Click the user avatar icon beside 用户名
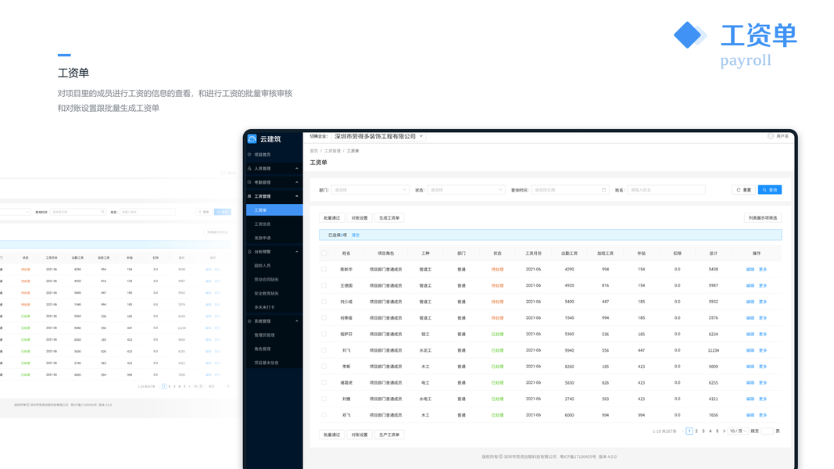Screen dimensions: 834x469 click(770, 136)
